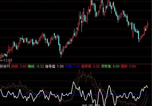The height and width of the screenshot is (106, 152).
Task: Click the 股旁网 indicator name
Action: pyautogui.click(x=5, y=66)
